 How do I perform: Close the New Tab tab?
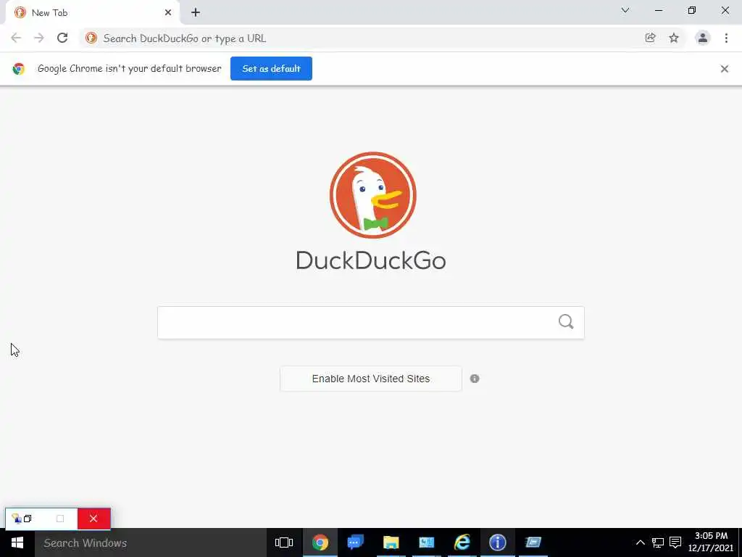coord(168,13)
